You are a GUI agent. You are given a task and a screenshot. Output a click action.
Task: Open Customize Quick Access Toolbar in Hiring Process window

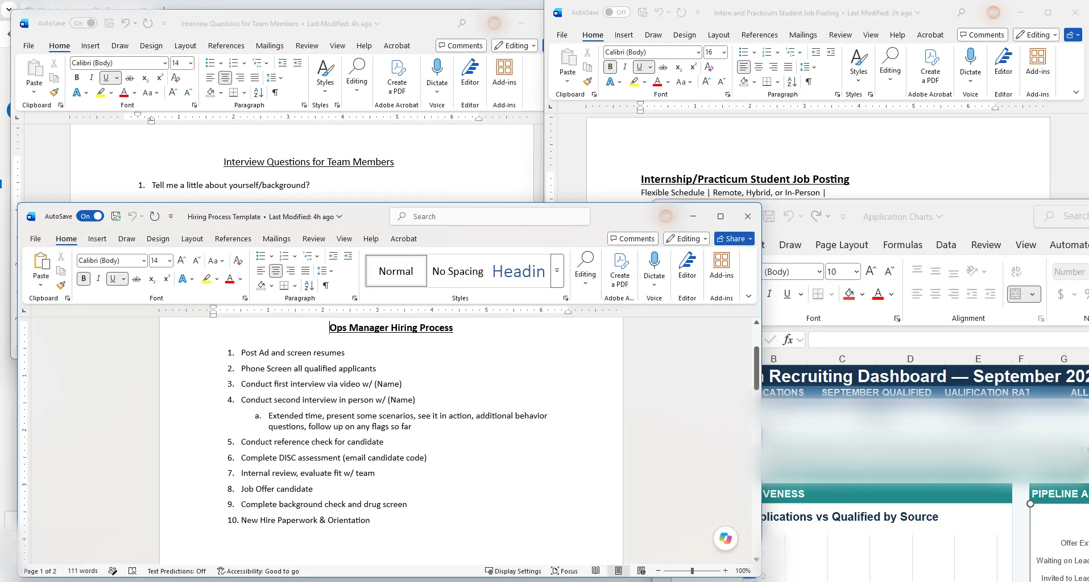click(x=171, y=216)
